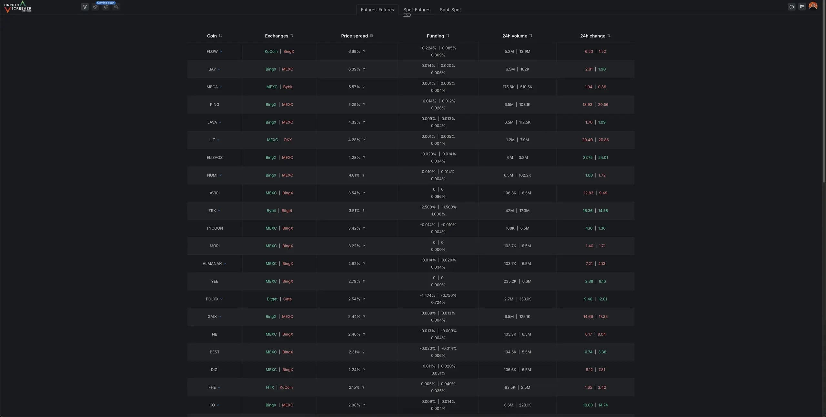Open the user profile avatar

point(813,6)
